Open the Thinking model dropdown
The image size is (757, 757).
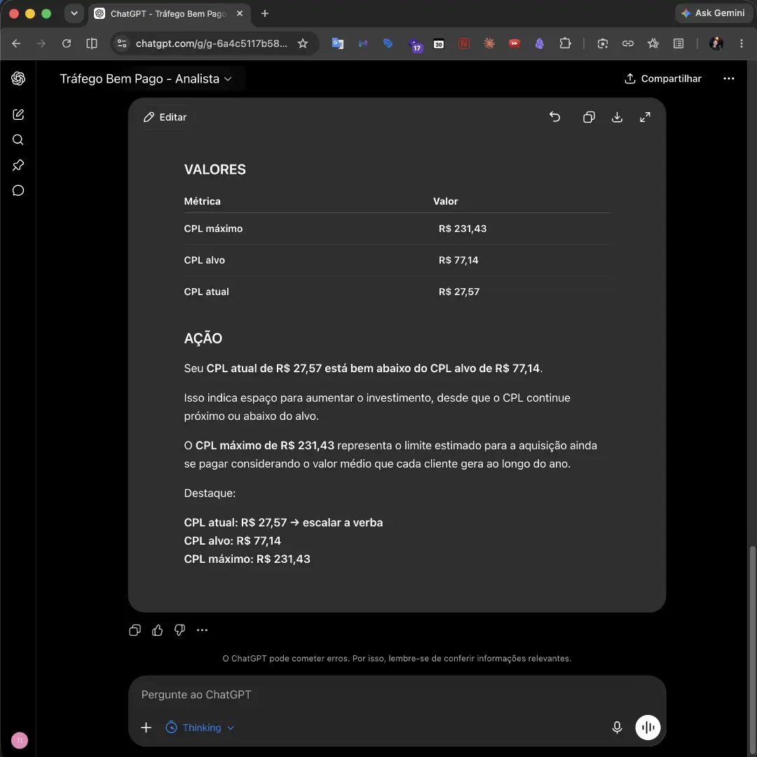pyautogui.click(x=200, y=727)
